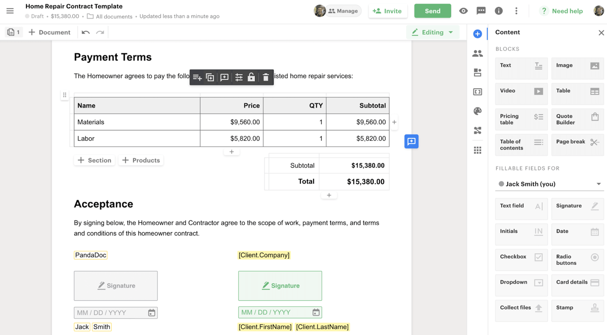Grab the pricing table drag handle

[65, 95]
